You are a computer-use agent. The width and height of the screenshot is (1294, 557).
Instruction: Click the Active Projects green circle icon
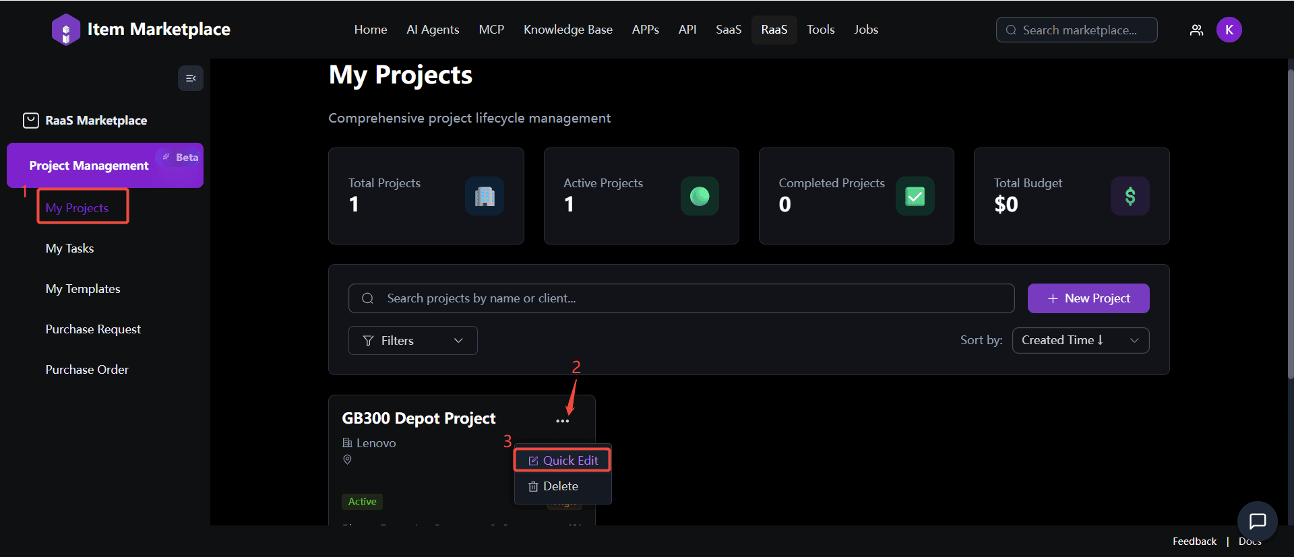(x=700, y=196)
